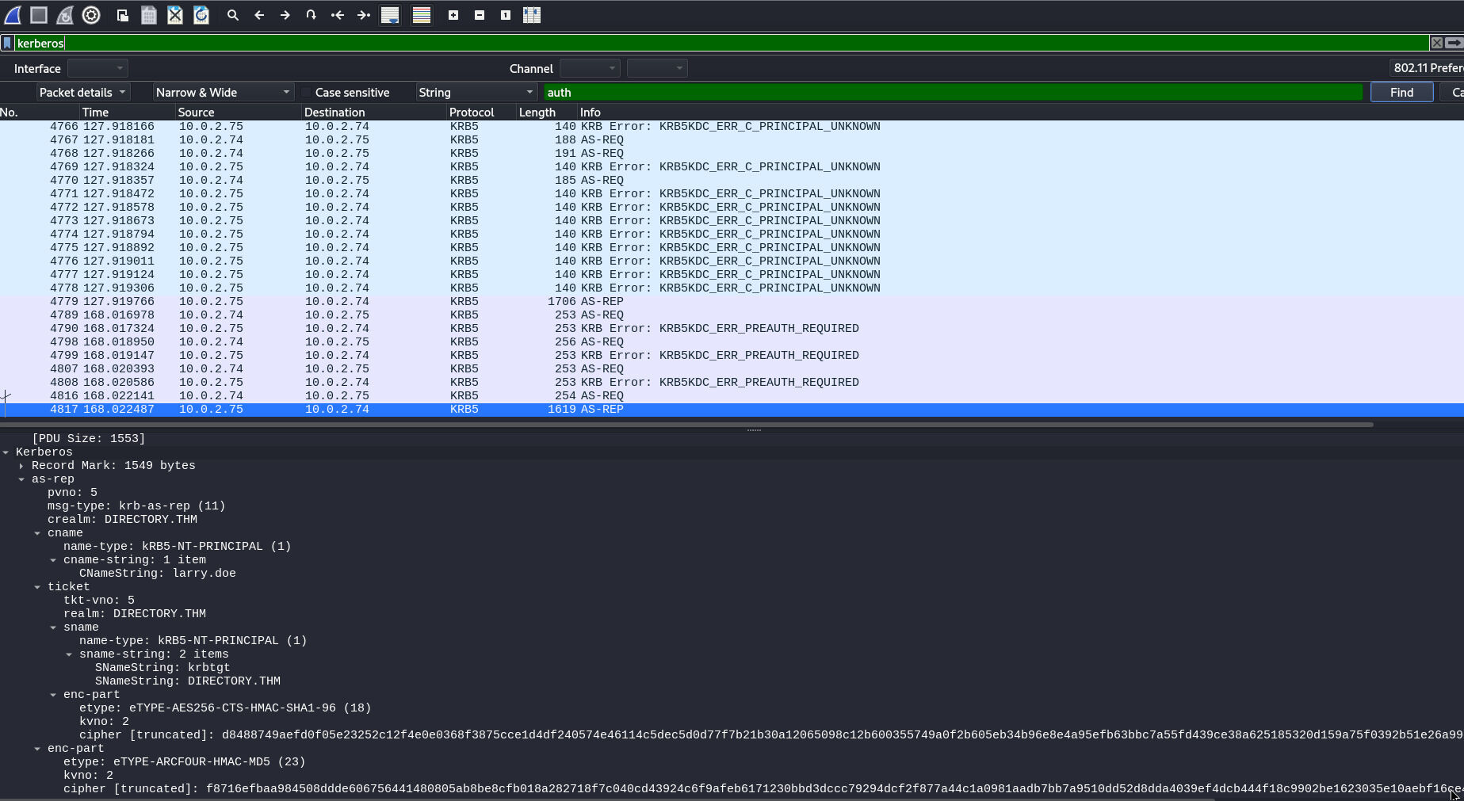
Task: Zoom in on packet text size
Action: [453, 14]
